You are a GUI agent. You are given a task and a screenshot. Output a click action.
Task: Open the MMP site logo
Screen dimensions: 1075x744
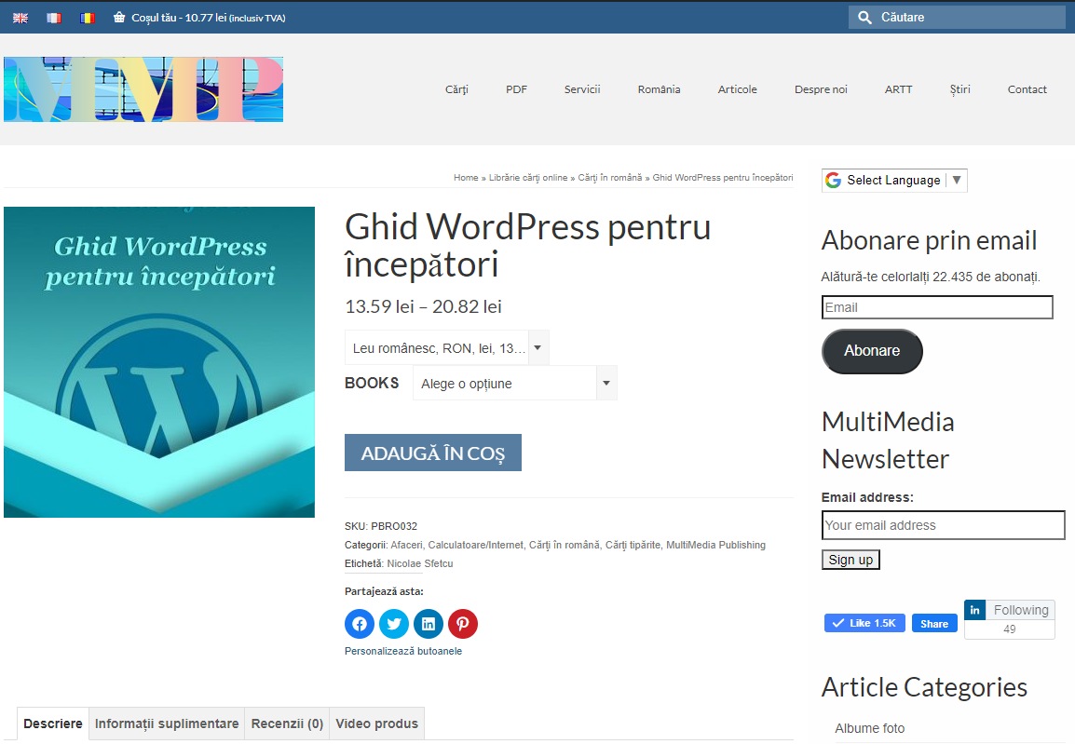pyautogui.click(x=143, y=89)
